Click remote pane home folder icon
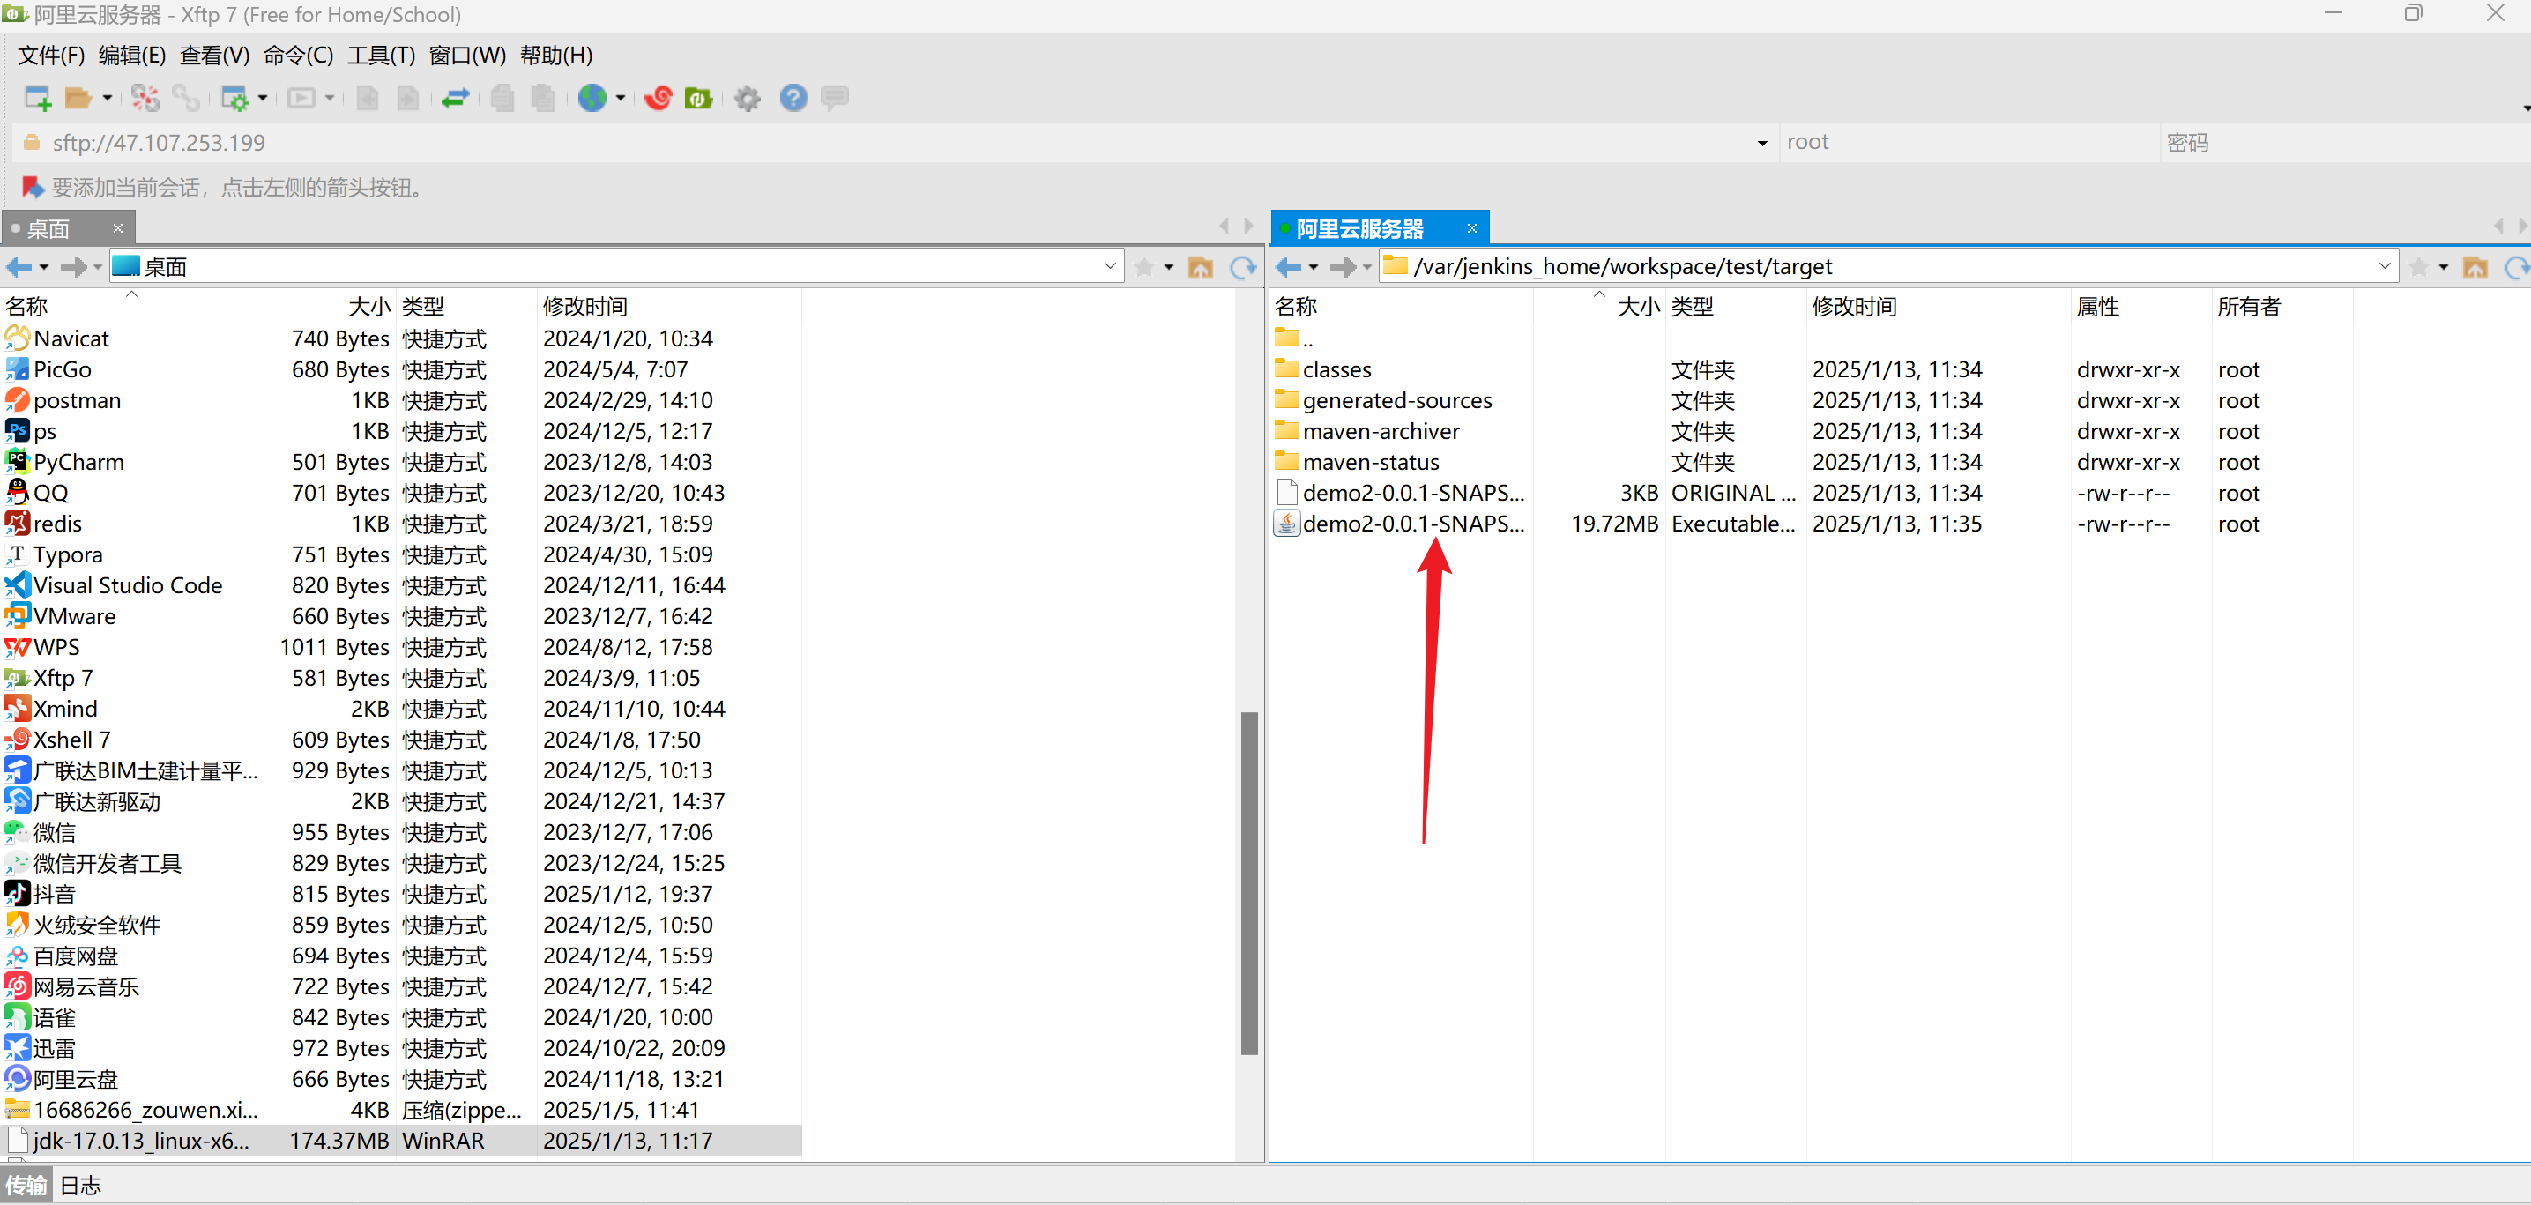This screenshot has width=2531, height=1205. (x=2475, y=266)
